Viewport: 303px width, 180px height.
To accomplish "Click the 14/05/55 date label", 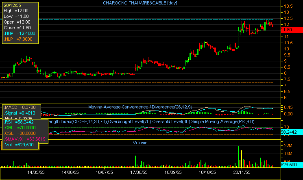I will (x=36, y=172).
